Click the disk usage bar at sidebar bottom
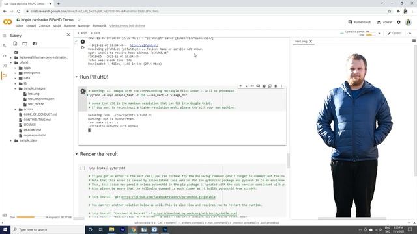 31,217
